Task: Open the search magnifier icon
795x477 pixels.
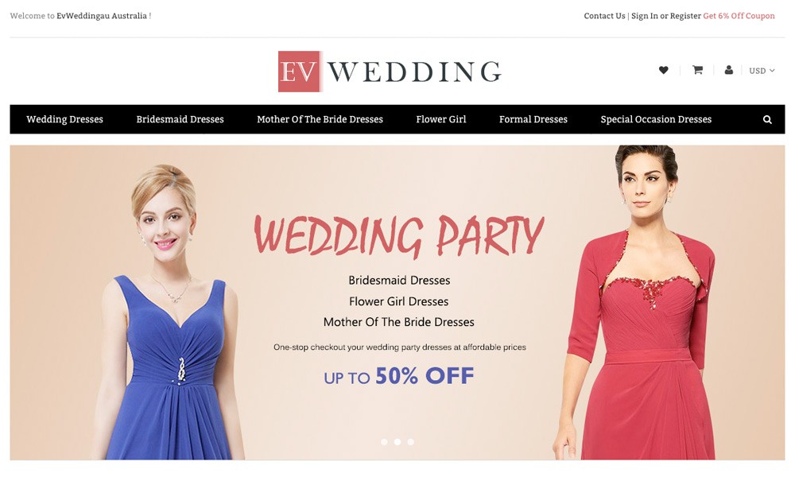Action: pos(767,119)
